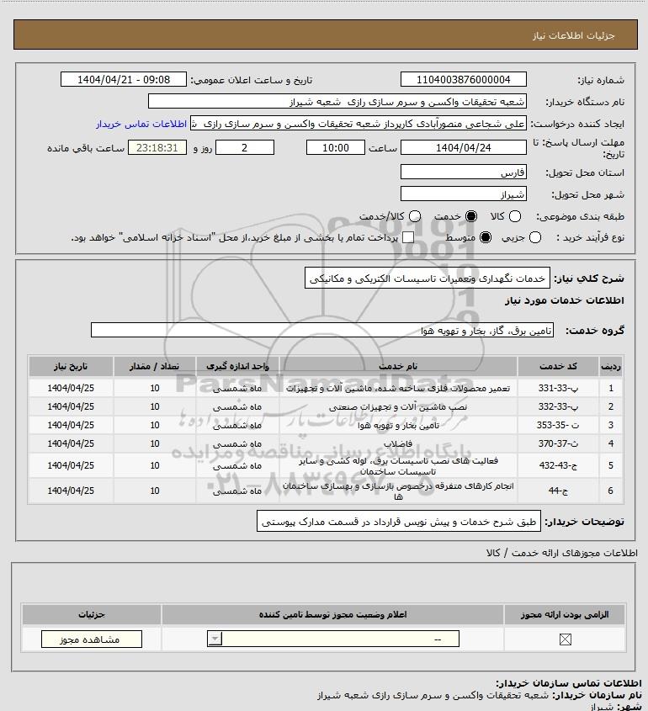648x711 pixels.
Task: Click the مشاهده مجوز button
Action: pyautogui.click(x=91, y=639)
